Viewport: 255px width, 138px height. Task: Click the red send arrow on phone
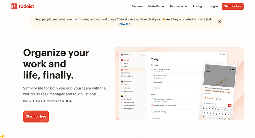(229, 105)
